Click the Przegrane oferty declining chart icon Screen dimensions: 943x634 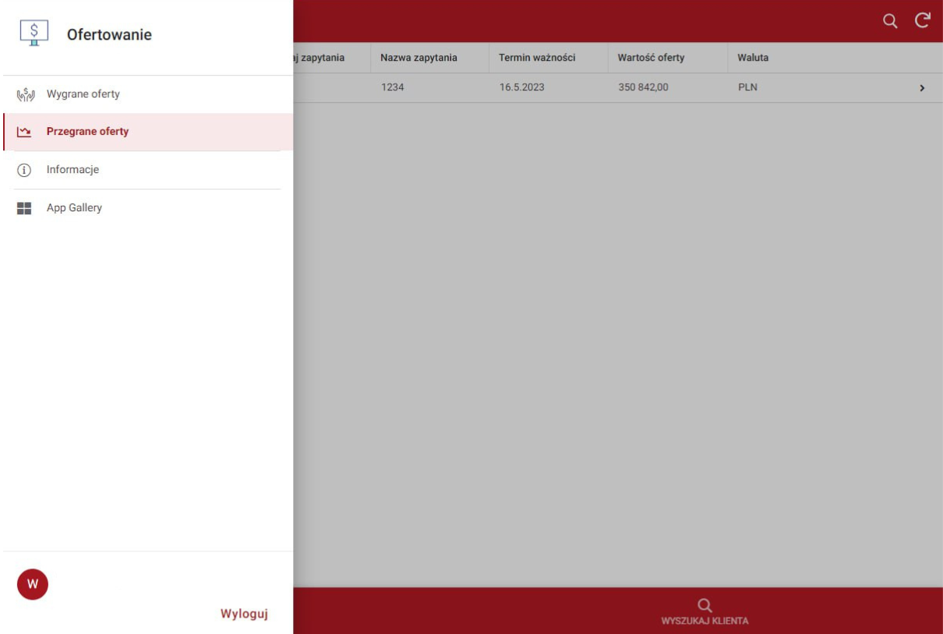(x=24, y=132)
